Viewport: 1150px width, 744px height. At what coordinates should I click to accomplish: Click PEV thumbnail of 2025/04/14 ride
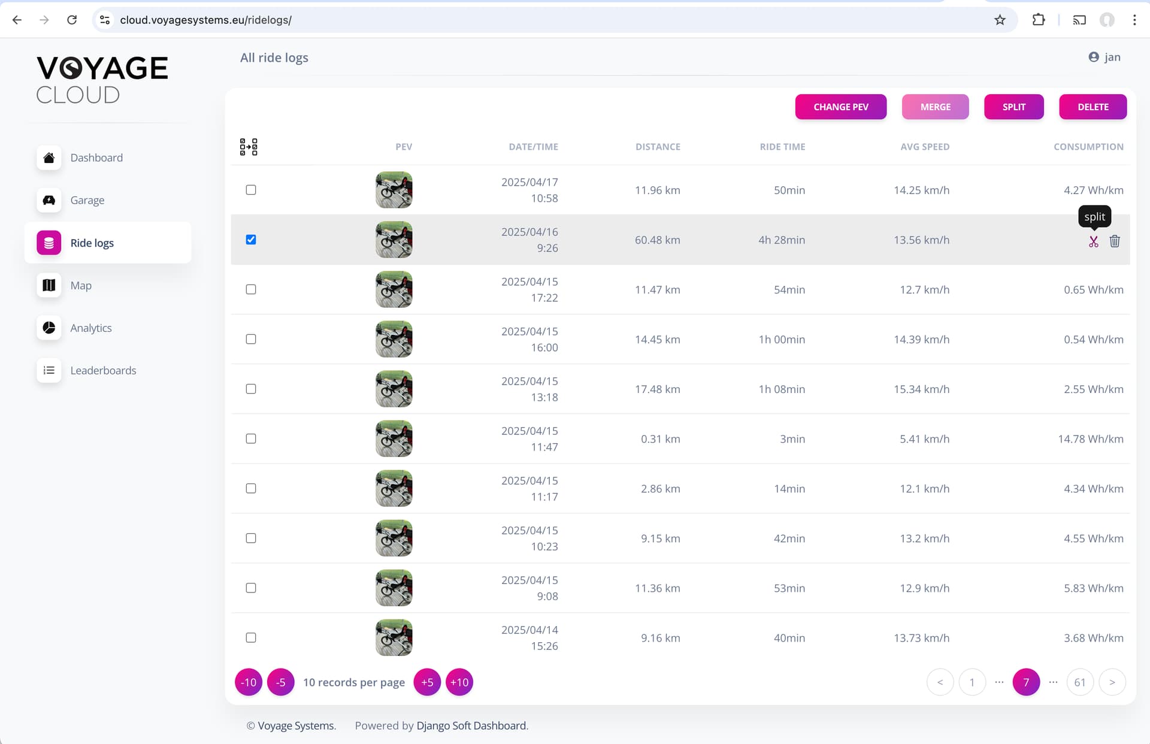pos(394,637)
